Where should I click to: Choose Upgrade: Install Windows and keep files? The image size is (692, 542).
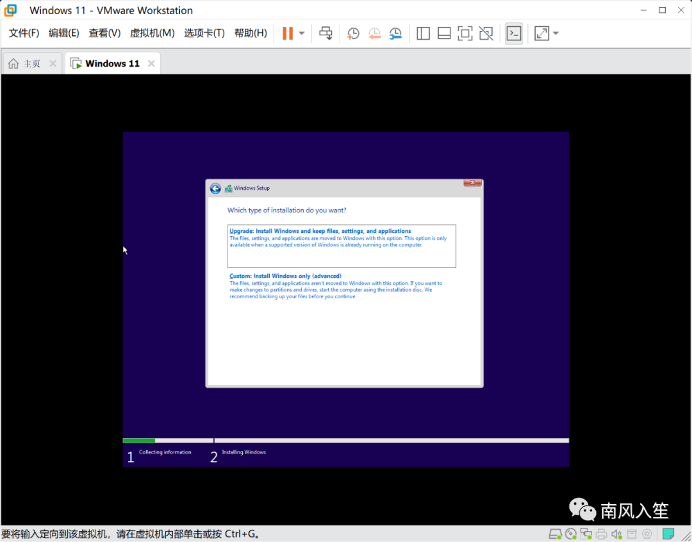click(342, 246)
